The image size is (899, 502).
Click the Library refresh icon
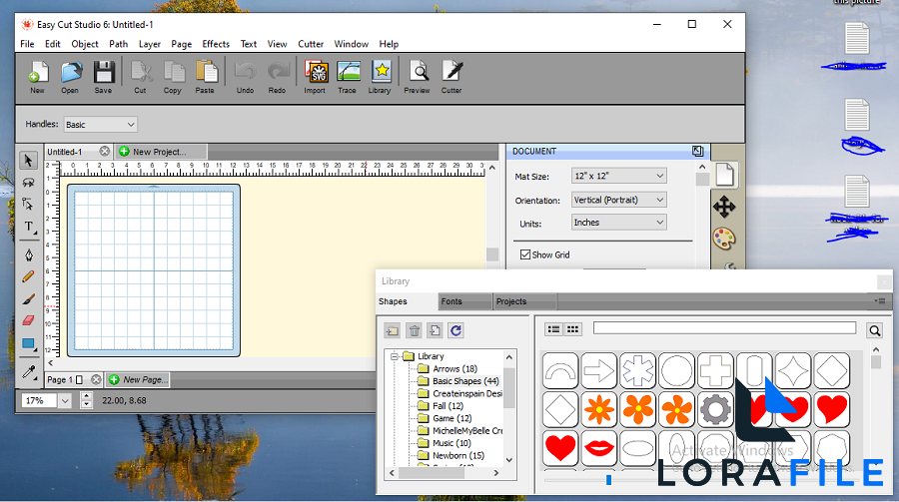click(455, 330)
